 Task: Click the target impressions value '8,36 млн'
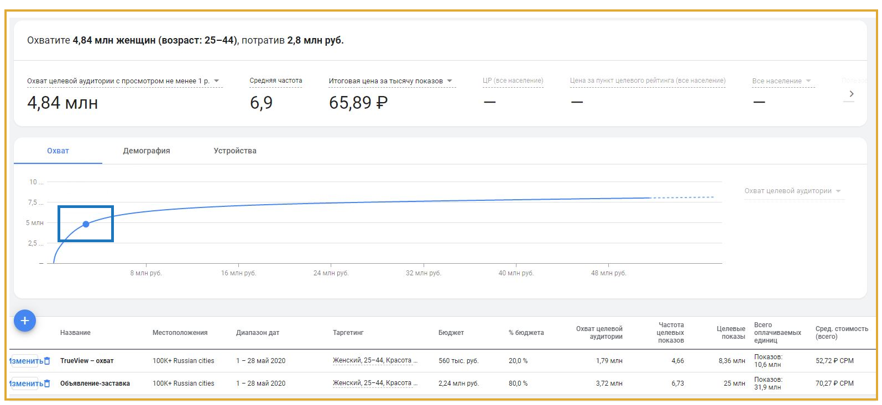(x=732, y=361)
